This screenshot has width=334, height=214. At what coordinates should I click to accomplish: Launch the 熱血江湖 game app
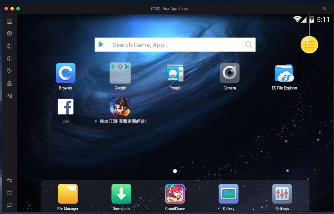pyautogui.click(x=120, y=107)
